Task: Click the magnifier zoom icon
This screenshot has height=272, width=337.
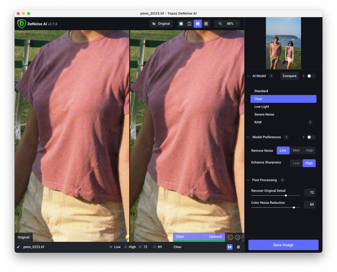Action: pos(220,24)
